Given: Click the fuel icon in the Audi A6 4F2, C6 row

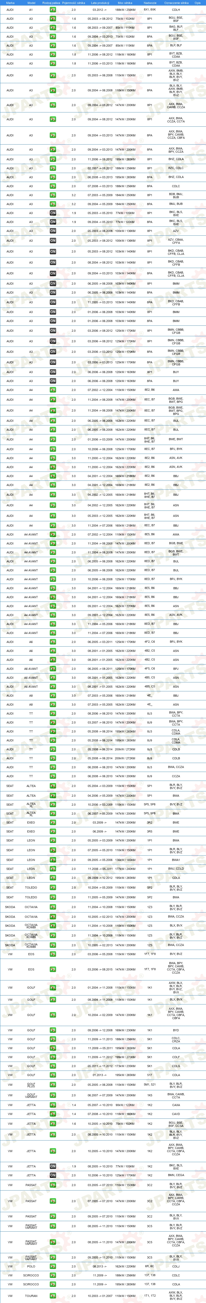Looking at the screenshot, I should click(x=53, y=642).
